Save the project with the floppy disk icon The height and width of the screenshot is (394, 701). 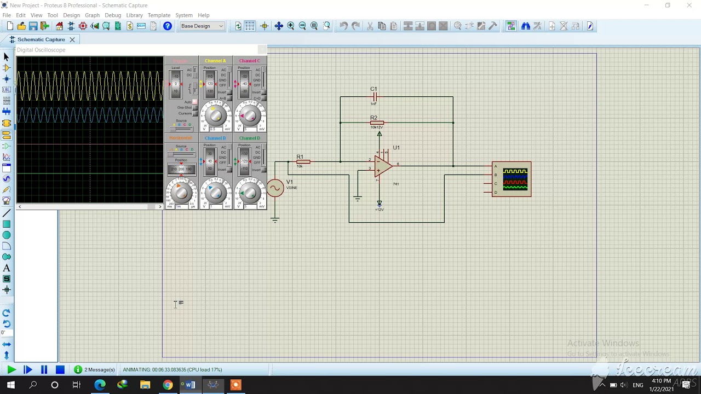click(x=33, y=26)
